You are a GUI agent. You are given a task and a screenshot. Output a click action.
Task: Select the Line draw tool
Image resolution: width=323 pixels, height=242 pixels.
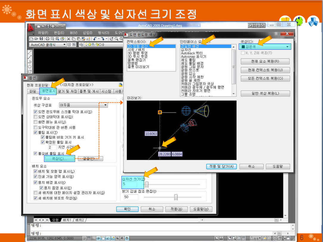pos(30,52)
